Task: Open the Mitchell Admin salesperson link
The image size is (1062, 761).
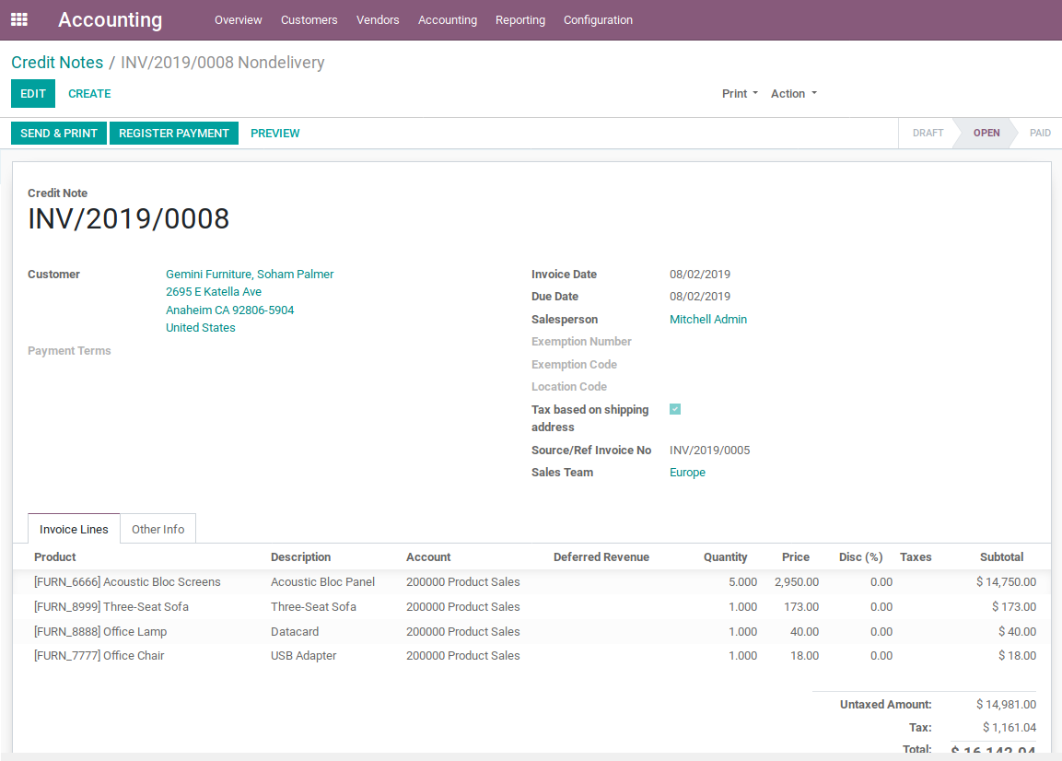Action: tap(707, 320)
